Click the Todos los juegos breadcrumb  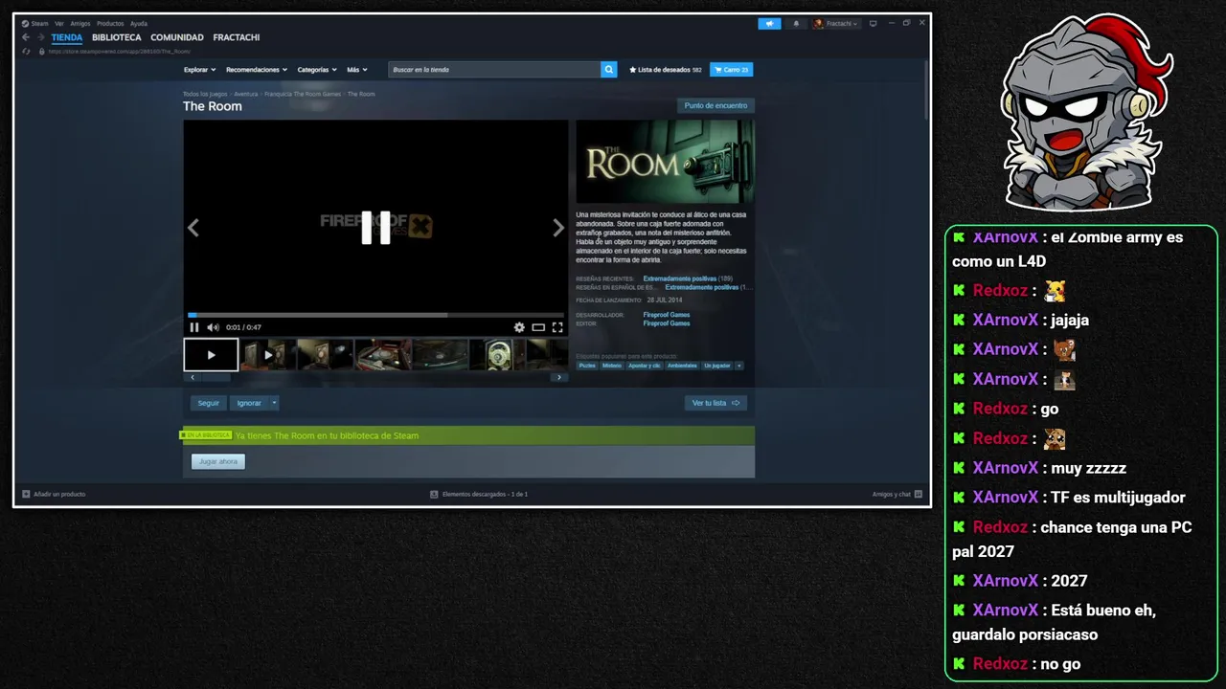[x=205, y=94]
